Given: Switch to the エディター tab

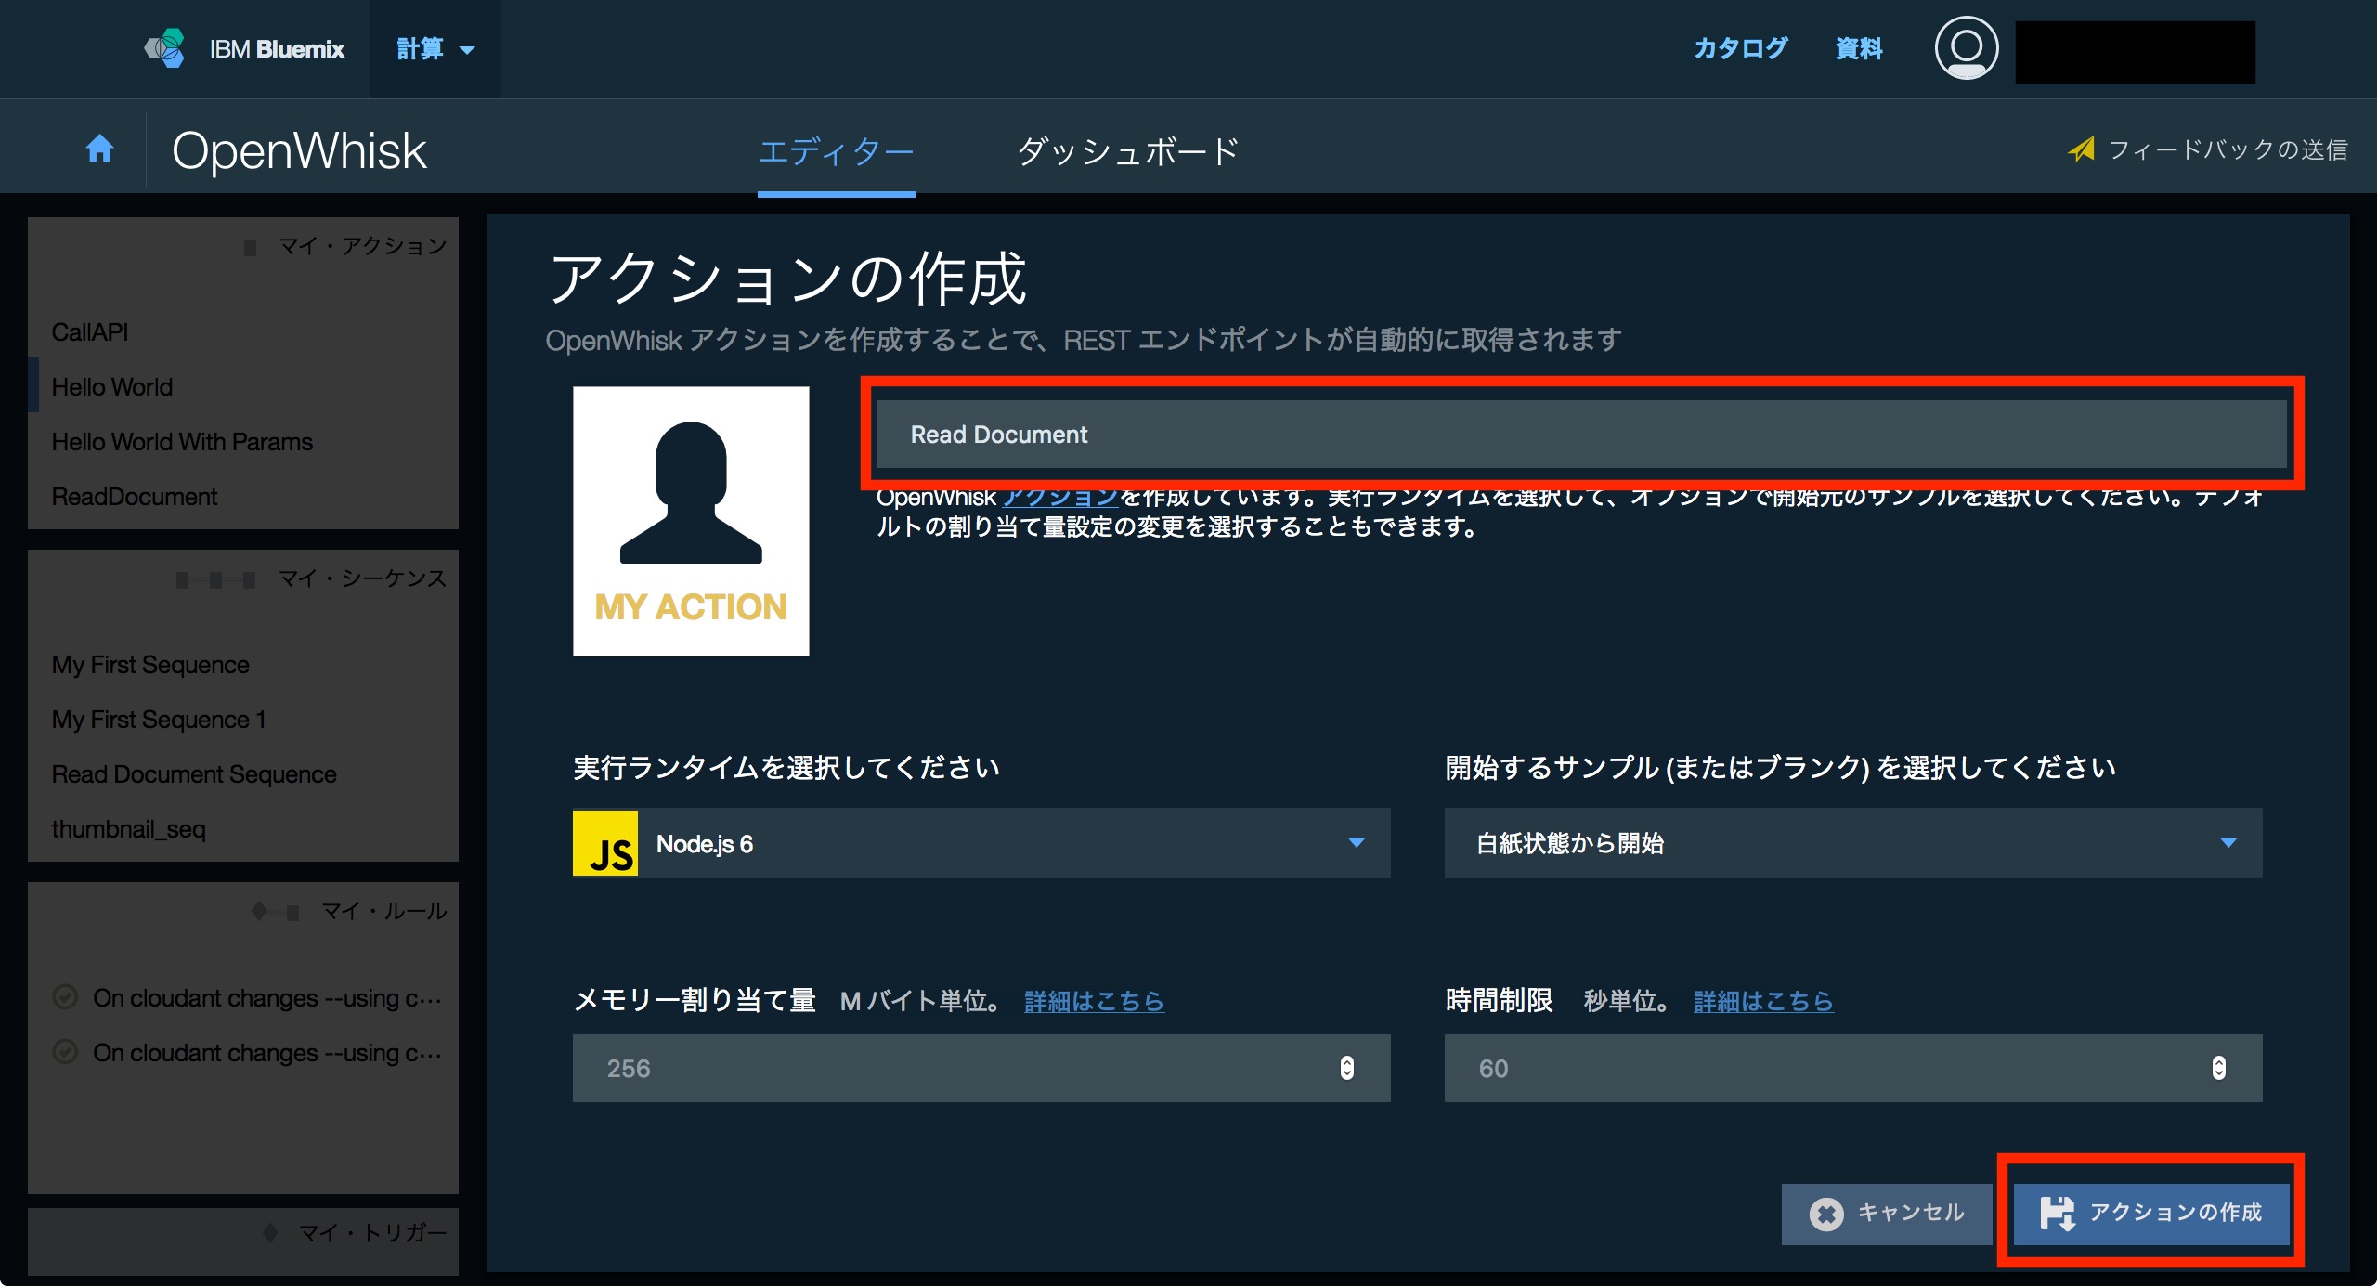Looking at the screenshot, I should (x=837, y=150).
